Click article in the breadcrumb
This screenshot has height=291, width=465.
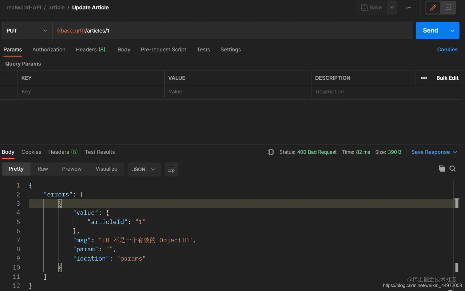[57, 7]
